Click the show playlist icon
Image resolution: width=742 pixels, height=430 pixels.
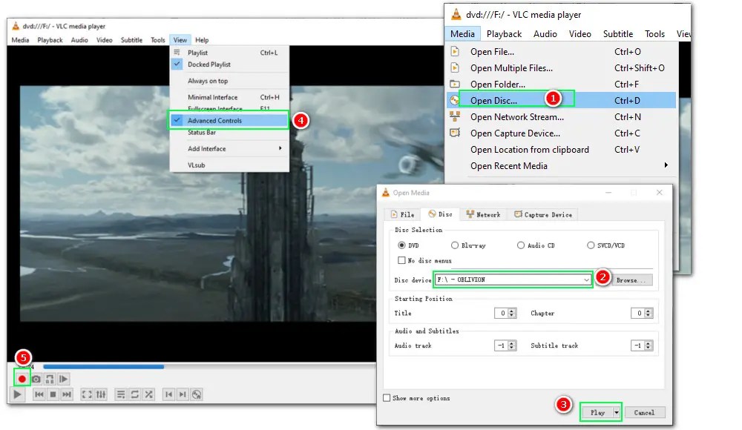121,394
